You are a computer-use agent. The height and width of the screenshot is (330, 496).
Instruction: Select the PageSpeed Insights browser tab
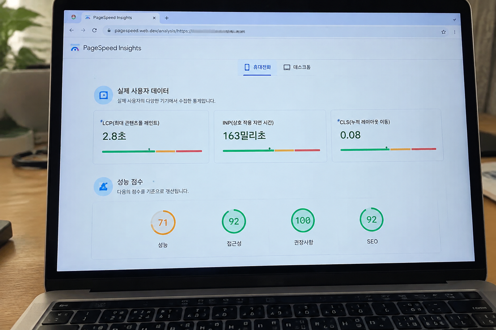(x=120, y=18)
